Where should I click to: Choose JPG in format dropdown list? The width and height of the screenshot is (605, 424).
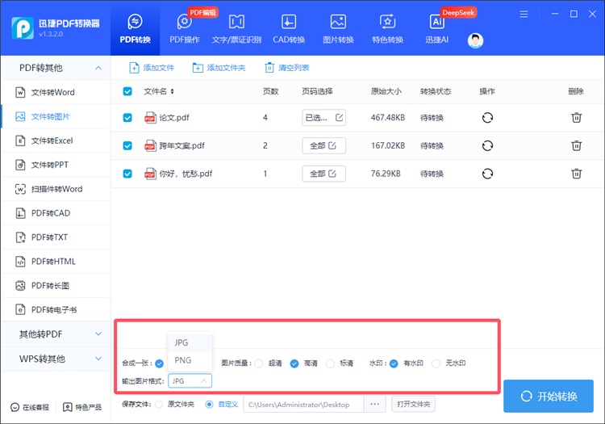point(190,342)
